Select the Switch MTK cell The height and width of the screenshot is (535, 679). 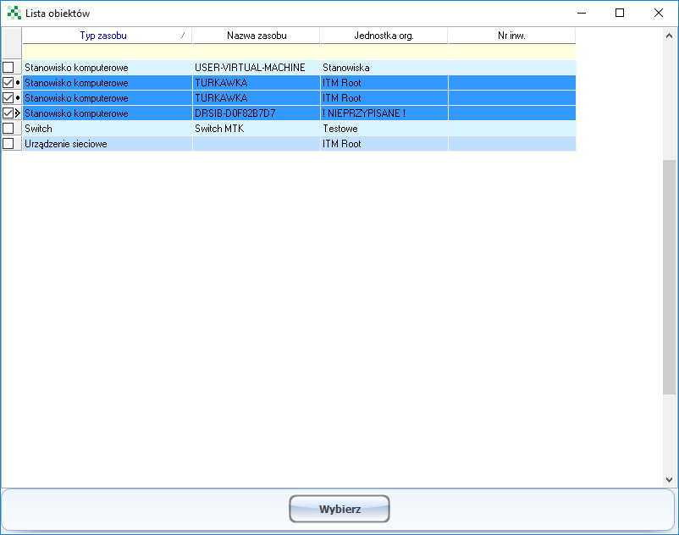[x=257, y=129]
